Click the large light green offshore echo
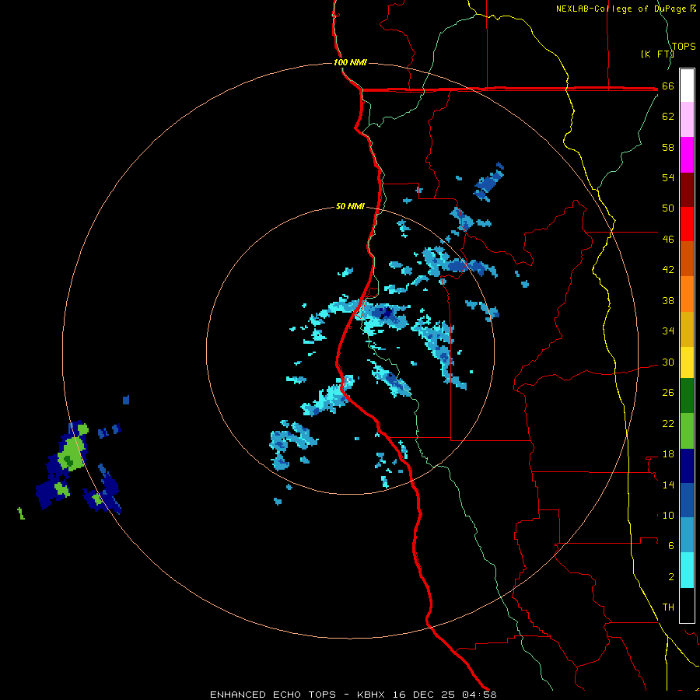This screenshot has height=700, width=700. point(72,453)
